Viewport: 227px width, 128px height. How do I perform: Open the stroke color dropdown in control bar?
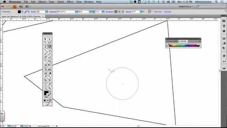(28, 12)
